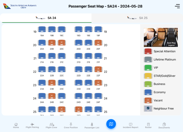
Task: Open the Passenger List
Action: coord(92,126)
